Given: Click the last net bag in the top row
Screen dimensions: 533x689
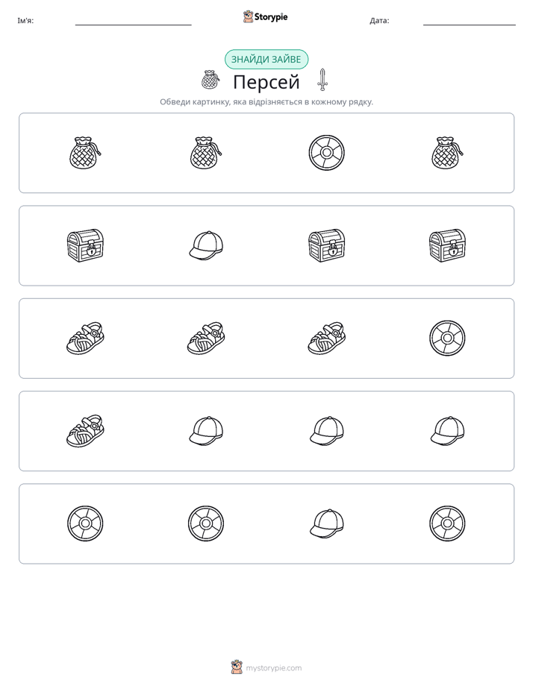Looking at the screenshot, I should tap(447, 152).
